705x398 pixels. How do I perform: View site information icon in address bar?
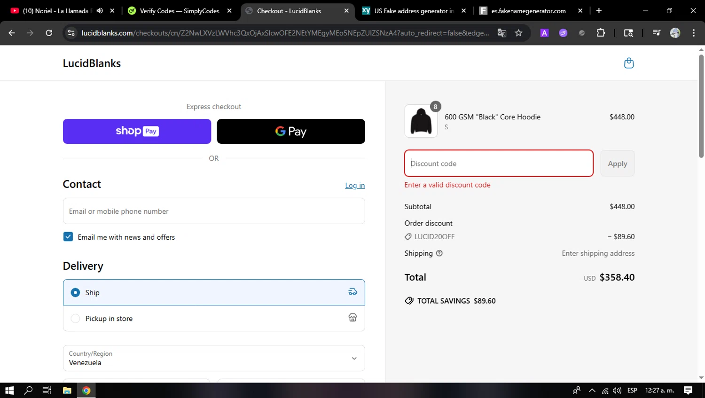(71, 33)
